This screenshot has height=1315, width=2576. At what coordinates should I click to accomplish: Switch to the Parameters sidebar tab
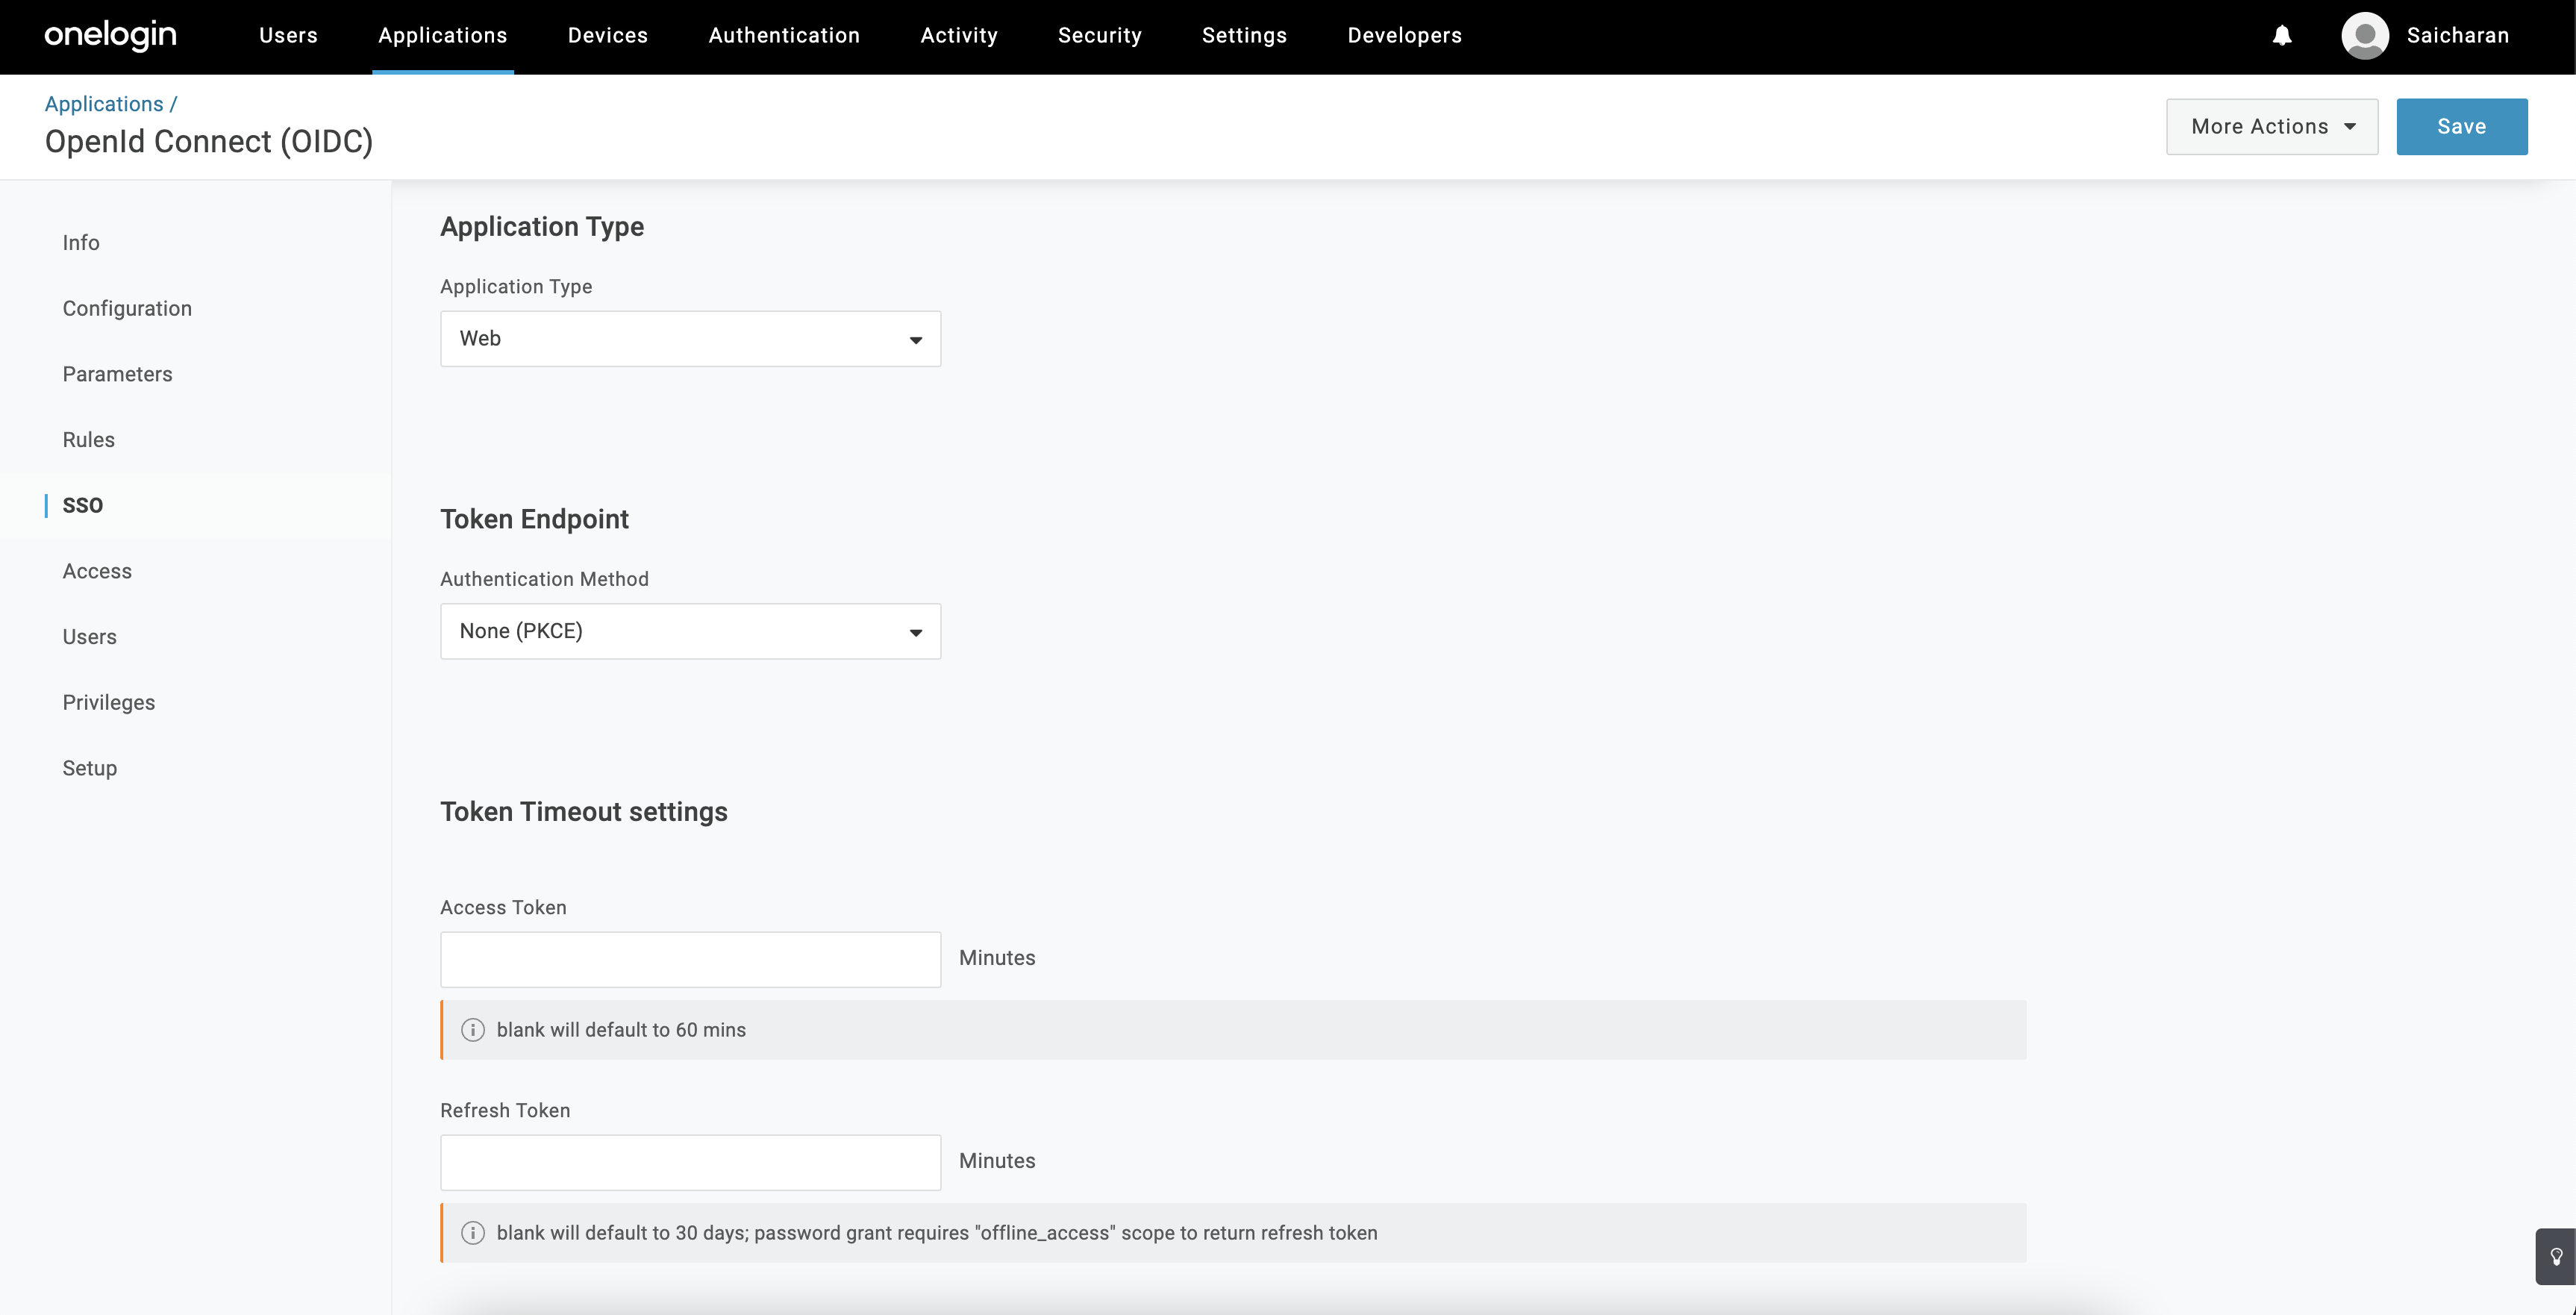point(117,374)
